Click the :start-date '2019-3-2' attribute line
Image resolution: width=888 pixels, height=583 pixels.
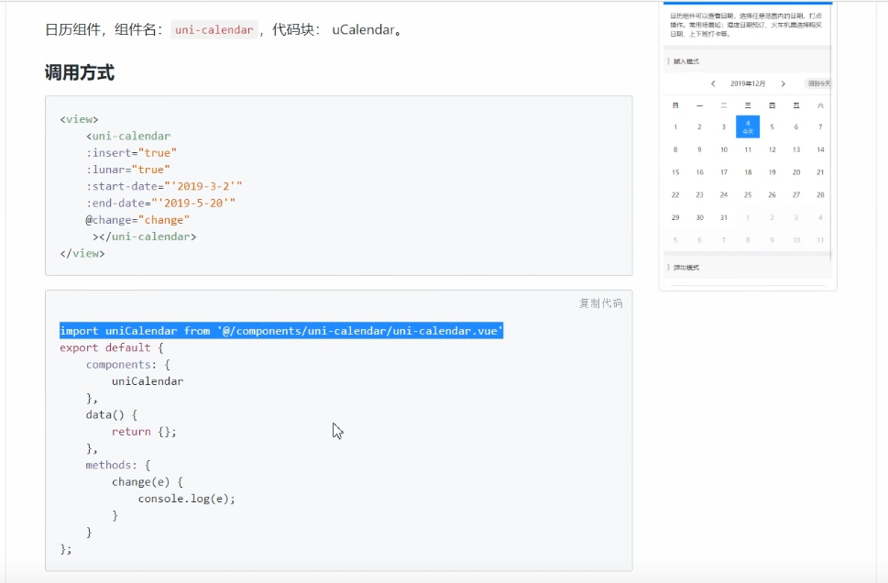pyautogui.click(x=164, y=186)
